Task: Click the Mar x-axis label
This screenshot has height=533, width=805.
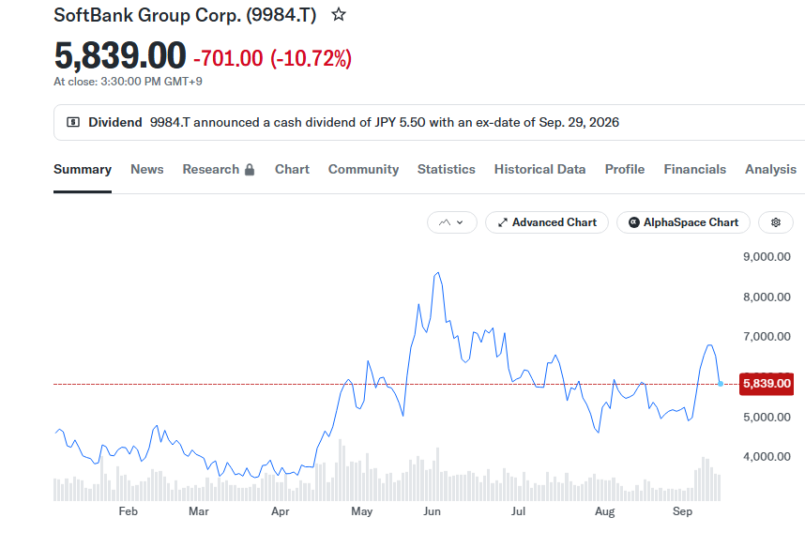Action: (x=199, y=511)
